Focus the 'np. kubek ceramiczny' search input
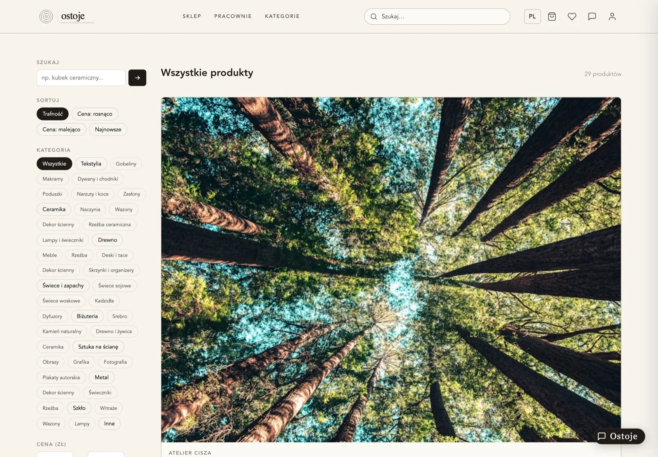This screenshot has width=658, height=457. 81,78
